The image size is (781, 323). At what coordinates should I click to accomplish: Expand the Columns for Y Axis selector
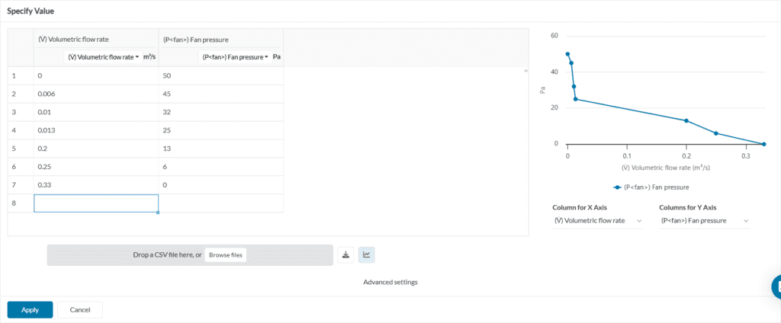[704, 221]
